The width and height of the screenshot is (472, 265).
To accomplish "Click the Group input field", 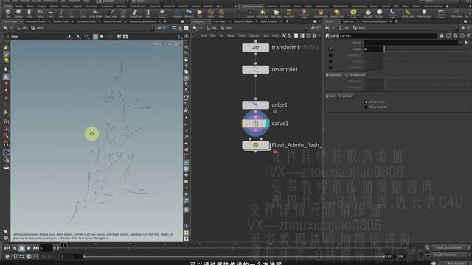I will (x=411, y=43).
